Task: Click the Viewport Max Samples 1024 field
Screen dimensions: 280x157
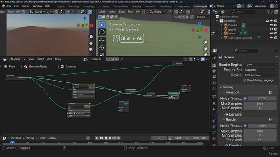Action: pos(260,104)
